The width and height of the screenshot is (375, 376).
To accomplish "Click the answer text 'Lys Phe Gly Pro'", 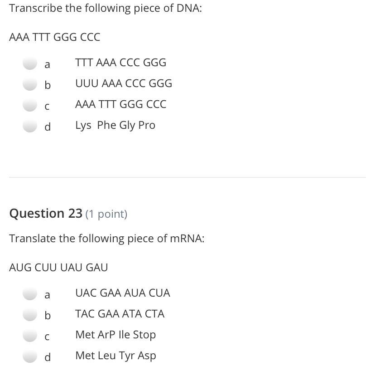I will (115, 125).
